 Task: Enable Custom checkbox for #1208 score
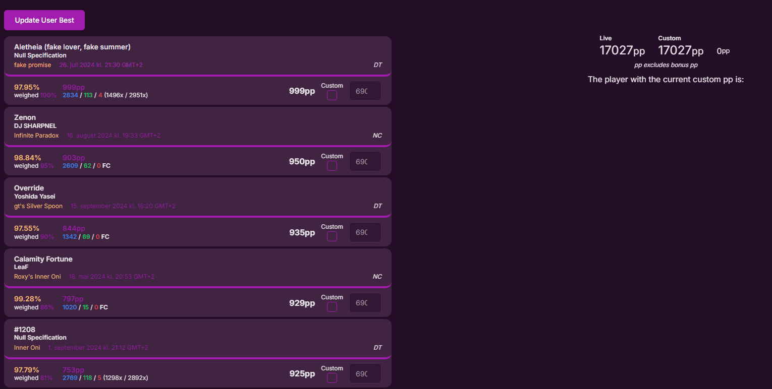pyautogui.click(x=332, y=378)
